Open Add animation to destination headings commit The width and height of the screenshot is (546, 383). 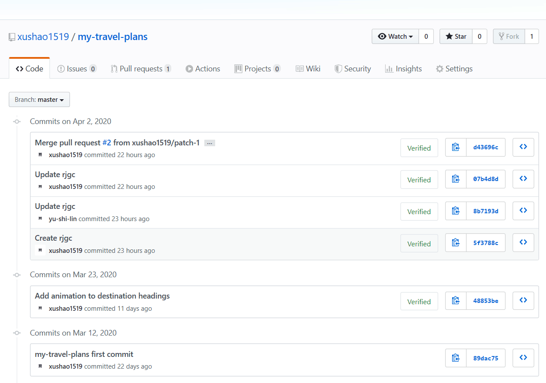coord(102,296)
